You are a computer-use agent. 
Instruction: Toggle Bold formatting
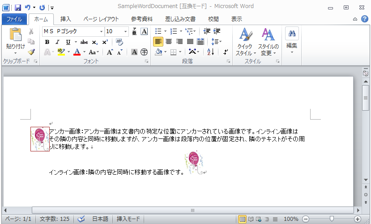47,42
